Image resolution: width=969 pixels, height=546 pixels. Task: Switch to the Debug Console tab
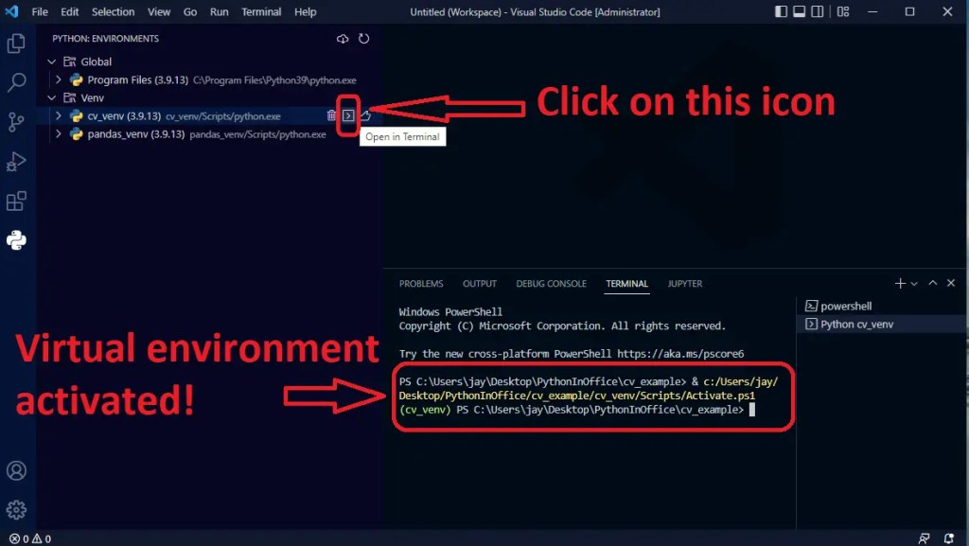tap(552, 284)
